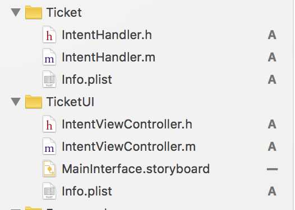
Task: Click the dash status badge beside MainInterface.storyboard
Action: (272, 169)
